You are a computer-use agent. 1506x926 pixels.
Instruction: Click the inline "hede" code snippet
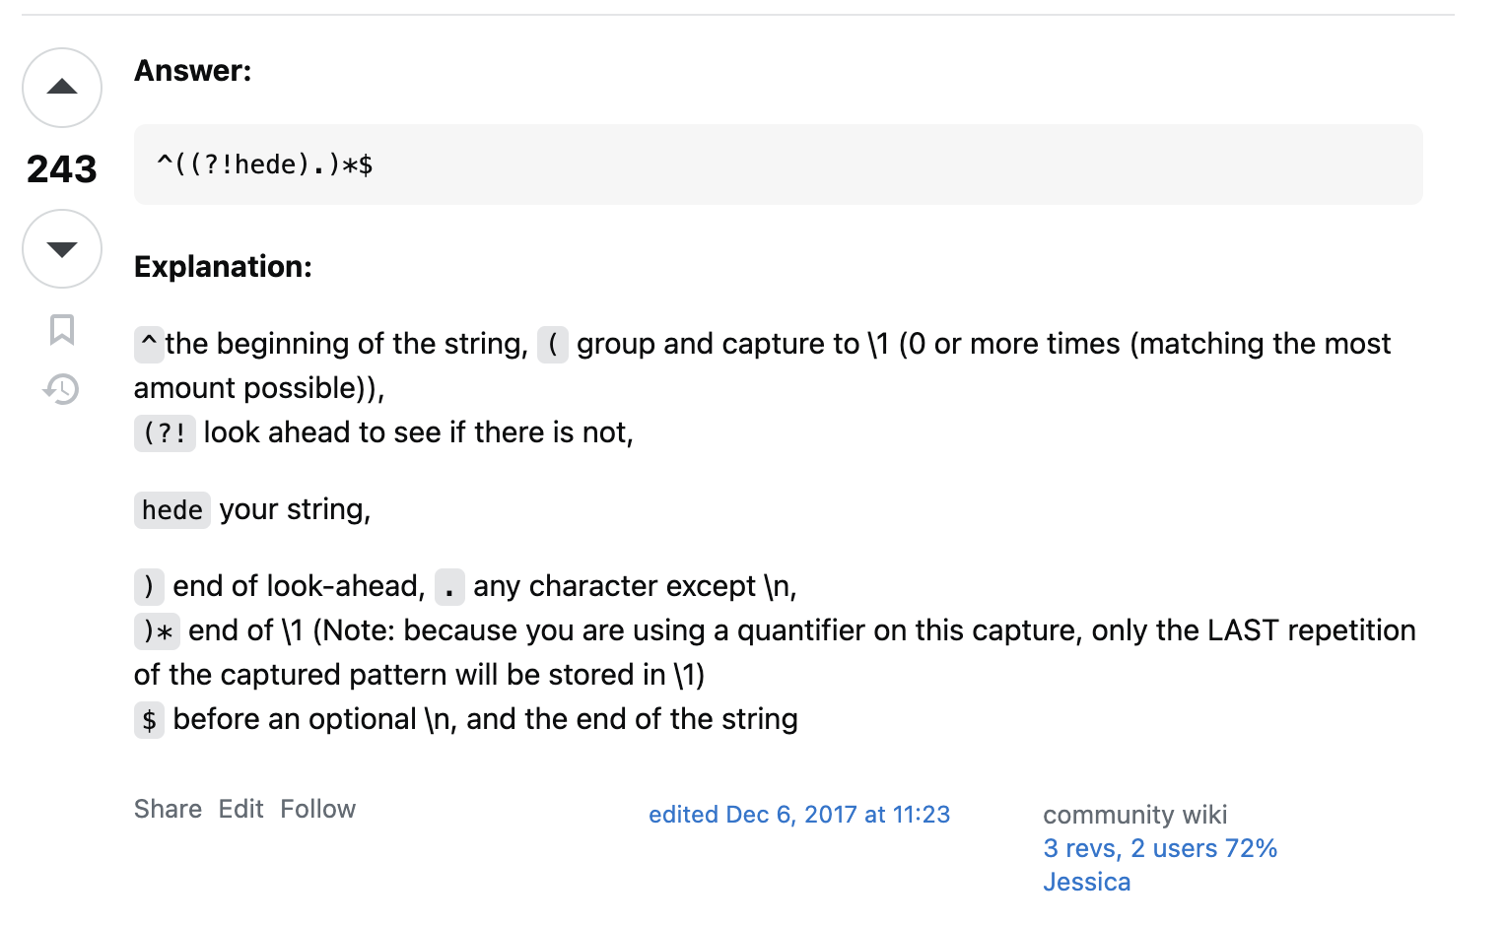tap(172, 510)
